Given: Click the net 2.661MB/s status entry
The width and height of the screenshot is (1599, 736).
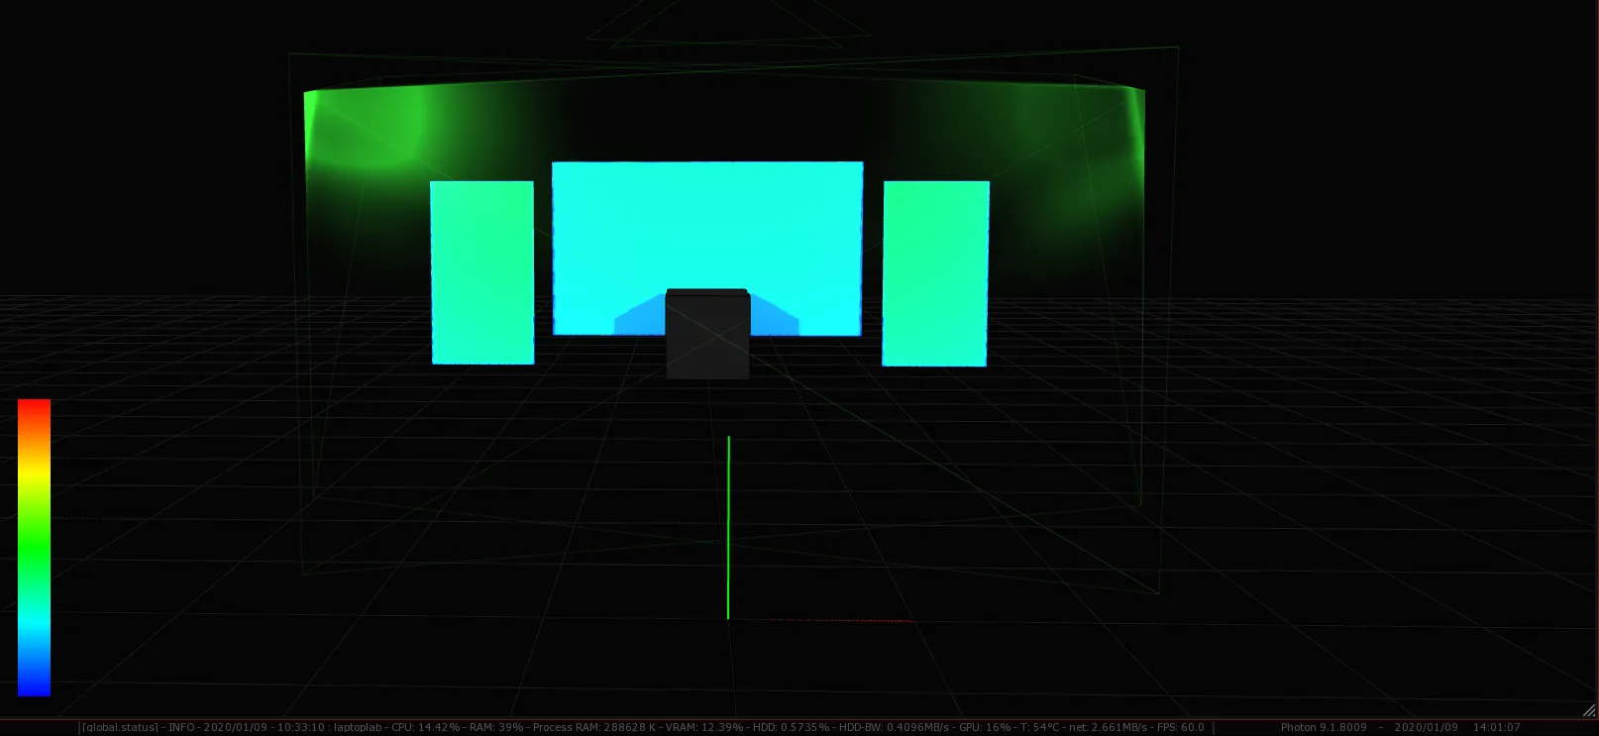Looking at the screenshot, I should (x=1109, y=727).
